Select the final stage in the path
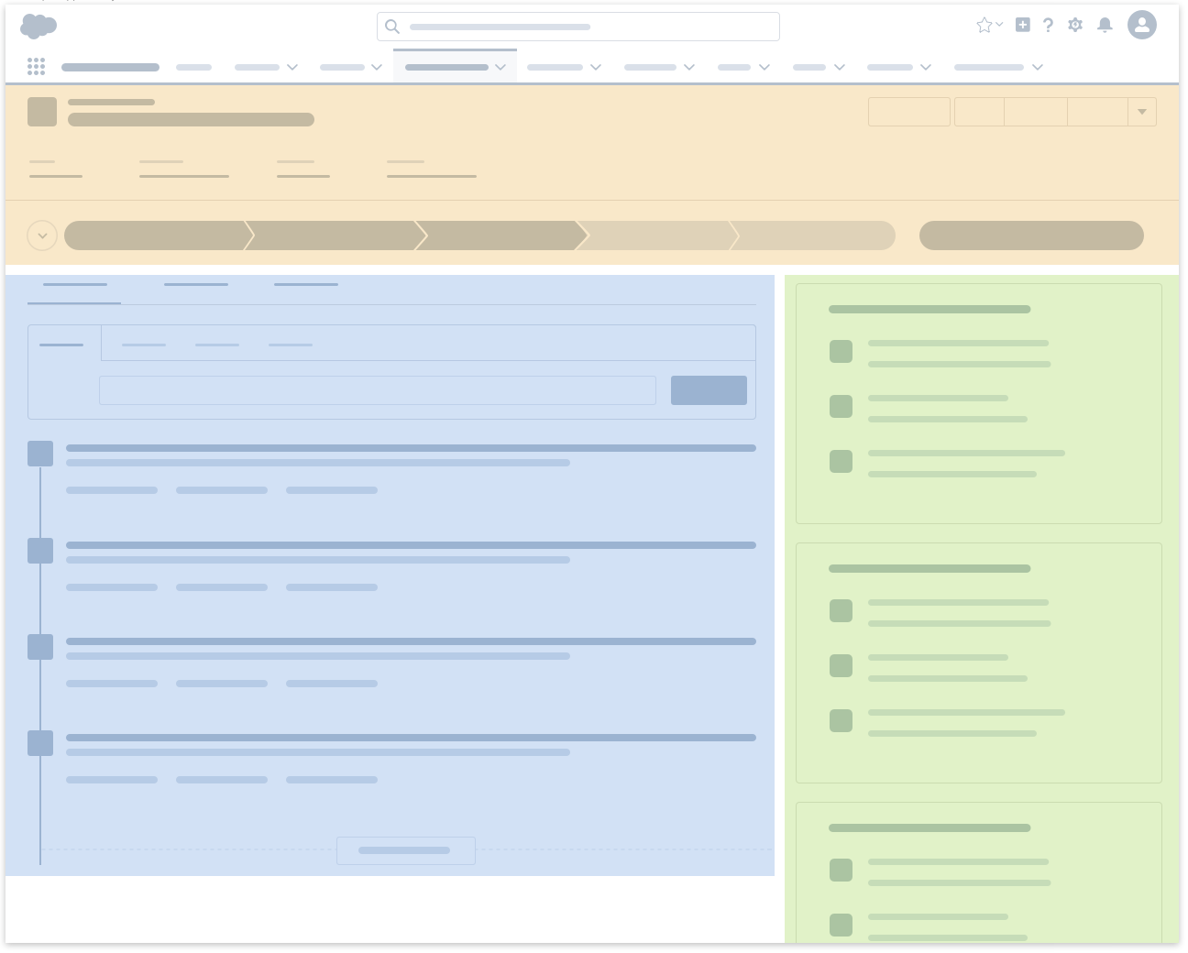This screenshot has height=953, width=1188. 814,236
